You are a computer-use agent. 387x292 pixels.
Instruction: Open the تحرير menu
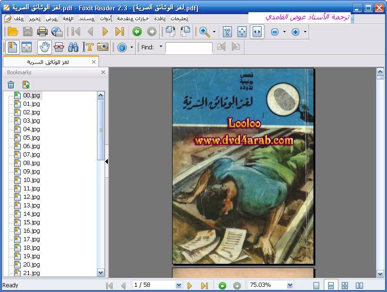tap(35, 19)
